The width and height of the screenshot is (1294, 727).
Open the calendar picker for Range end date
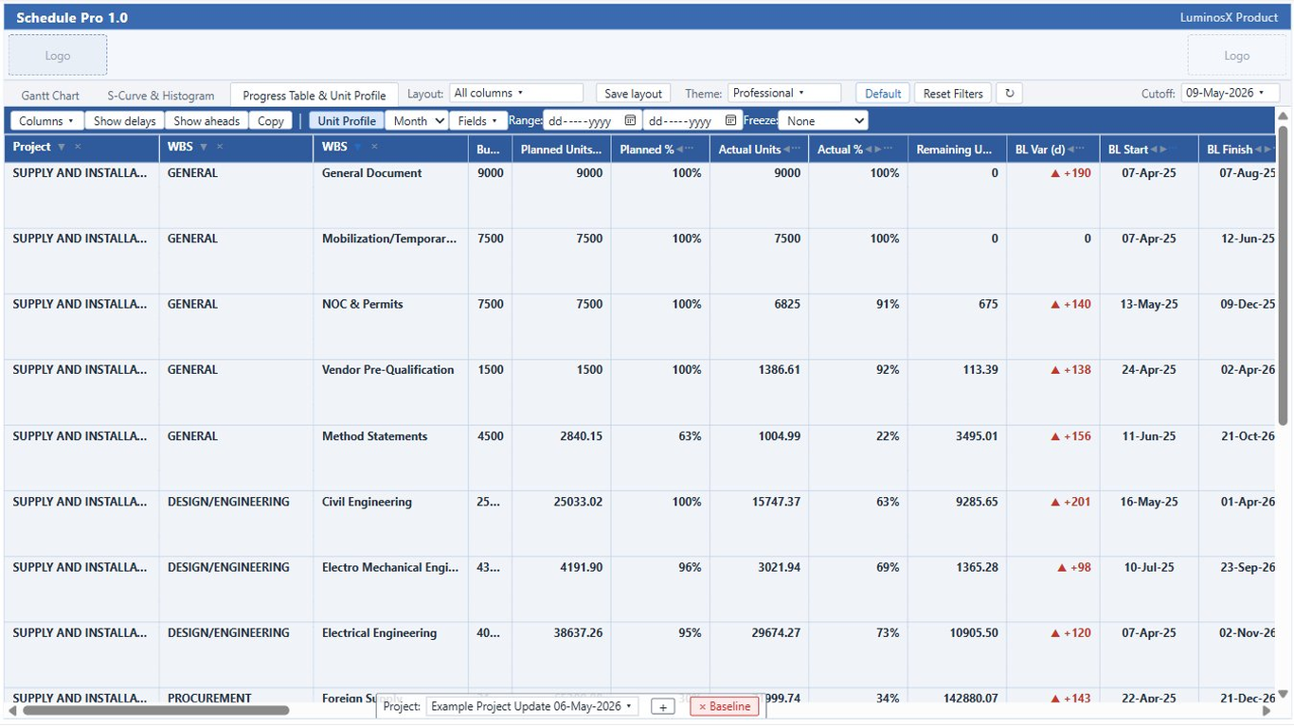pyautogui.click(x=730, y=121)
